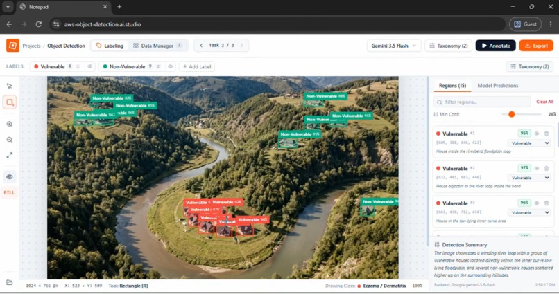Open the browser tab search chevron
The image size is (559, 294).
pos(8,7)
